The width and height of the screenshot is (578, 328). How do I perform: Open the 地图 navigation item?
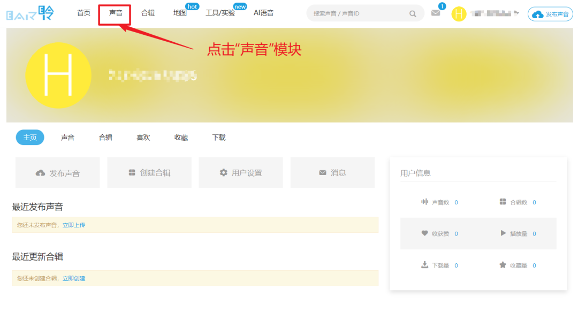(x=180, y=13)
